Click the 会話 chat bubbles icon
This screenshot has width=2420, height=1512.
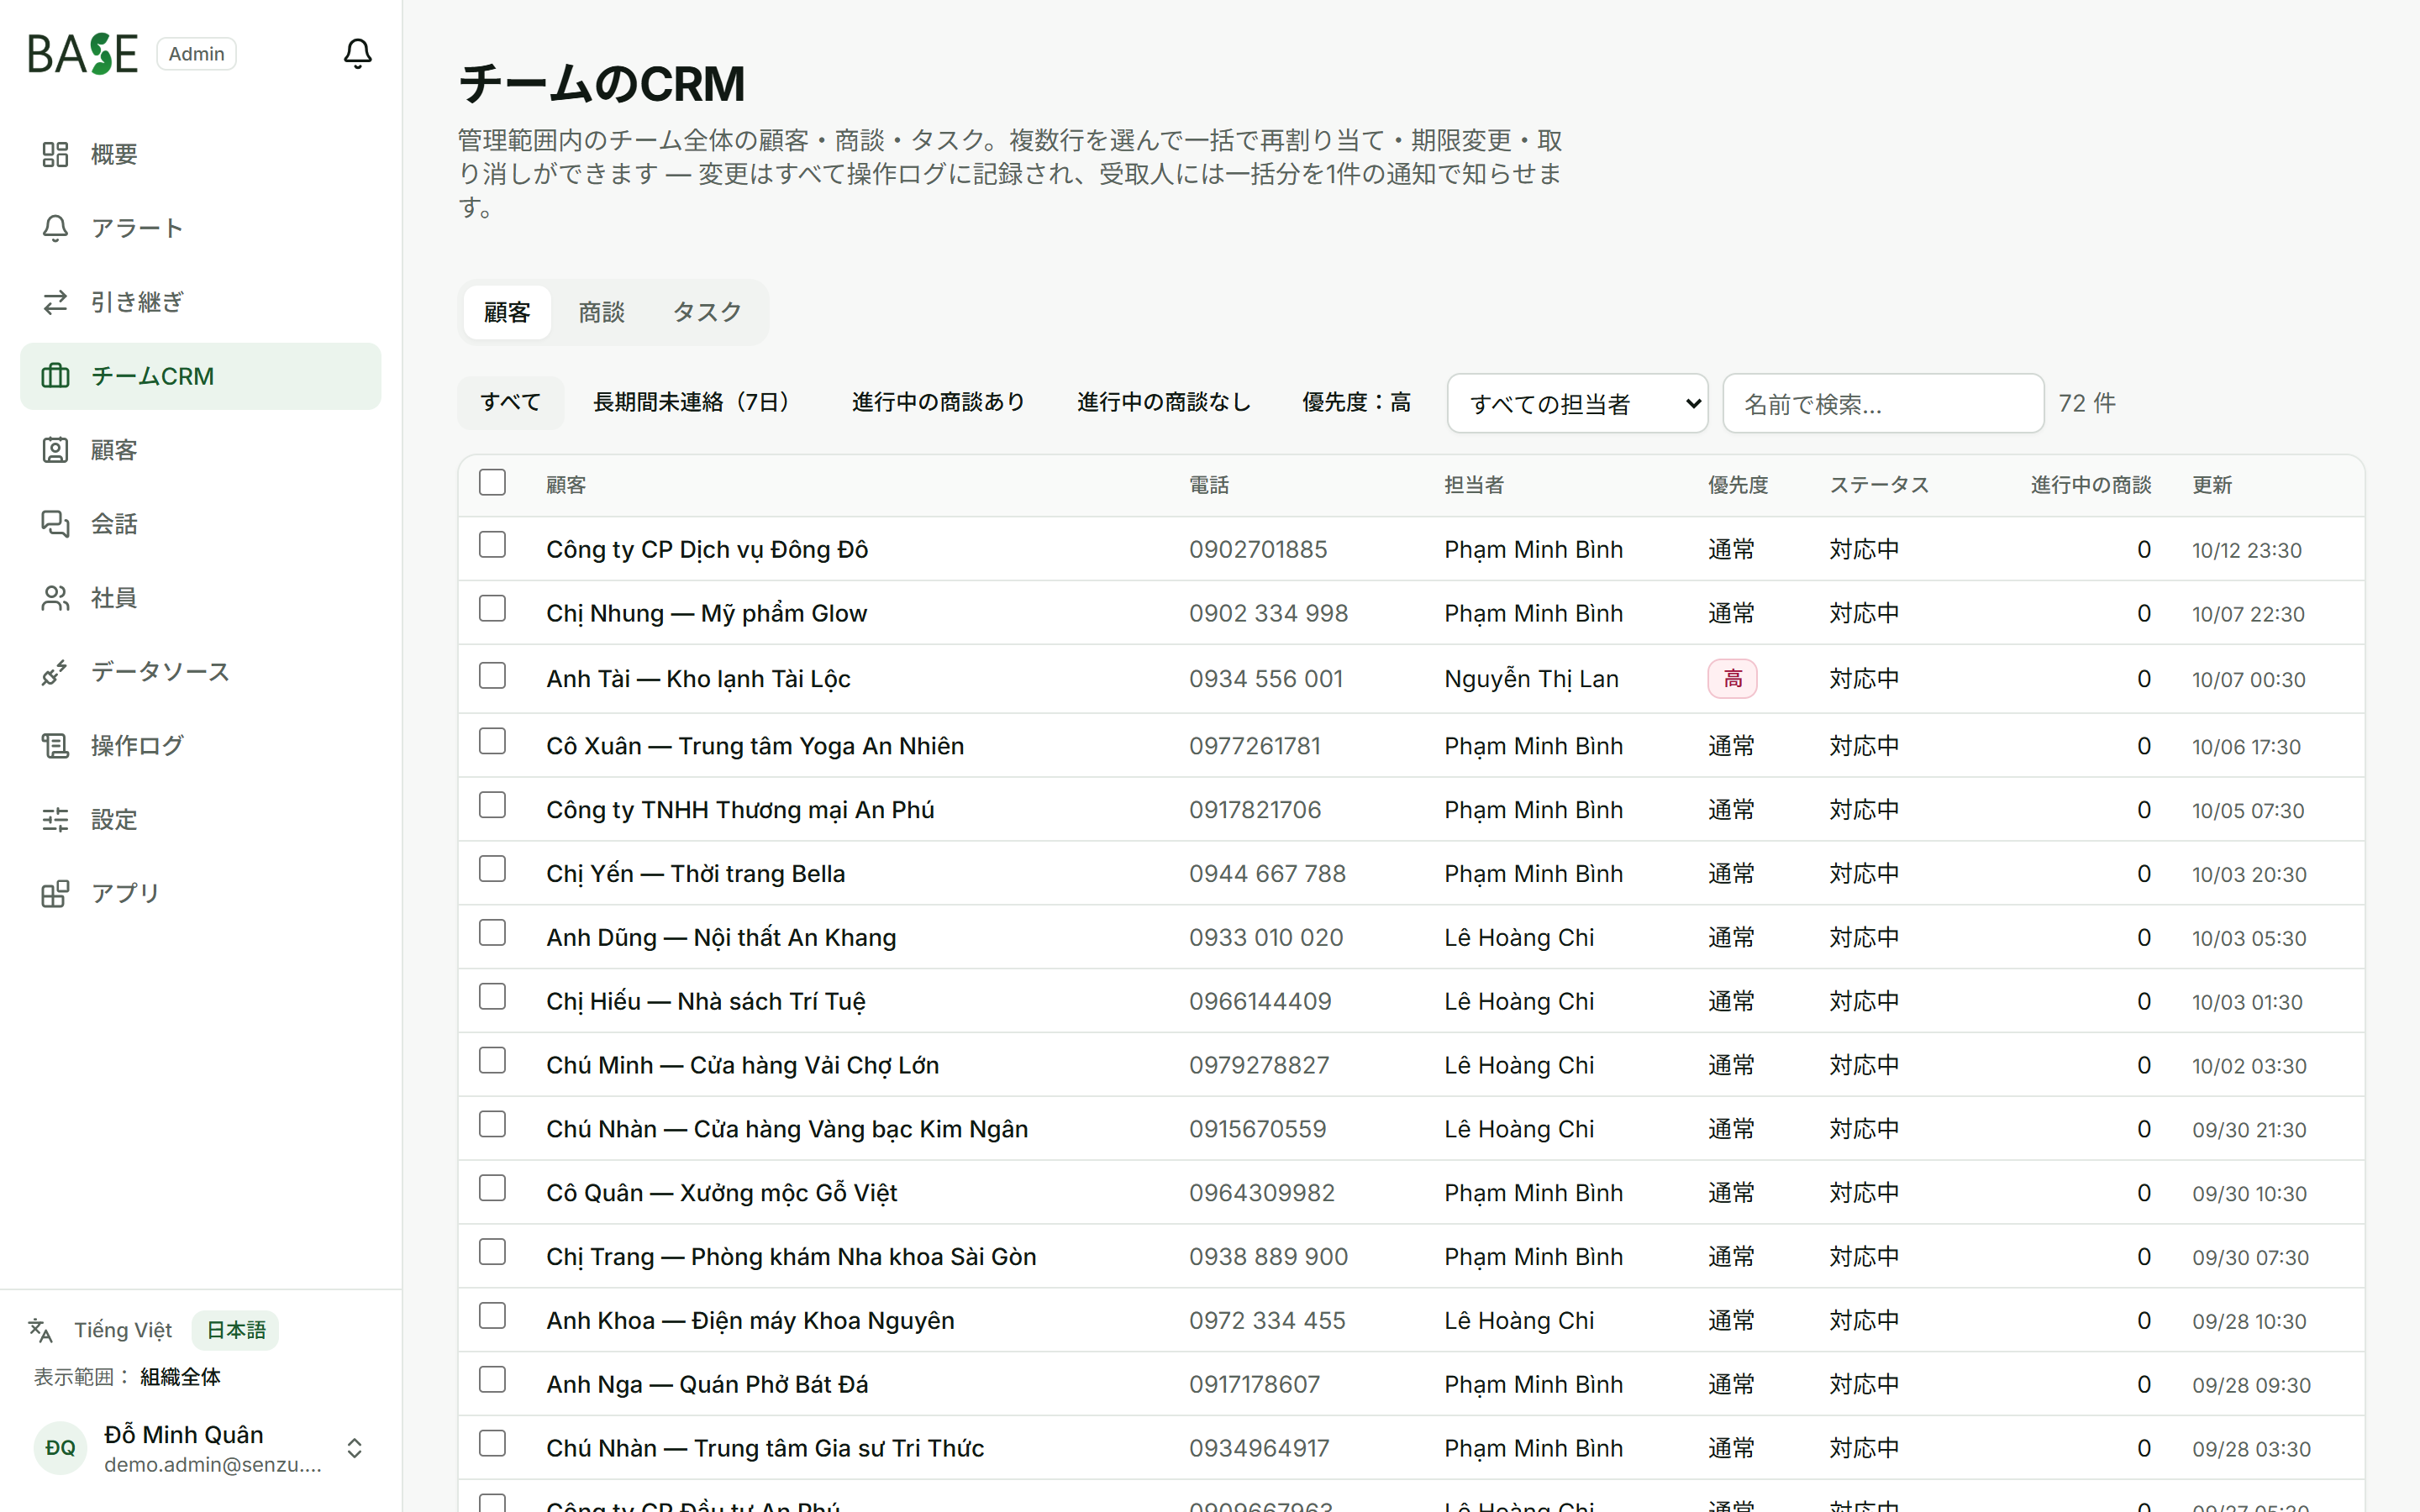click(55, 524)
